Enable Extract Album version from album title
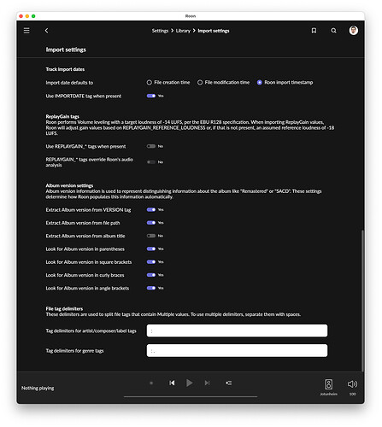The height and width of the screenshot is (427, 382). pyautogui.click(x=151, y=236)
